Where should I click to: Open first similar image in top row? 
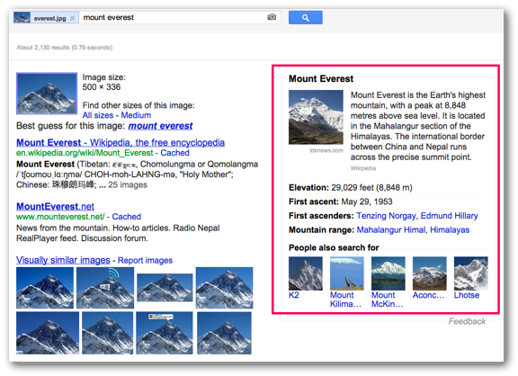click(x=45, y=288)
